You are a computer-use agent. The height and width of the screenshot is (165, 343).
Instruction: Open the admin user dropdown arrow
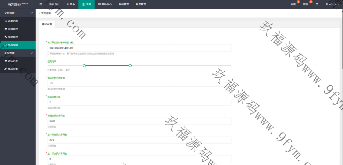(x=339, y=4)
